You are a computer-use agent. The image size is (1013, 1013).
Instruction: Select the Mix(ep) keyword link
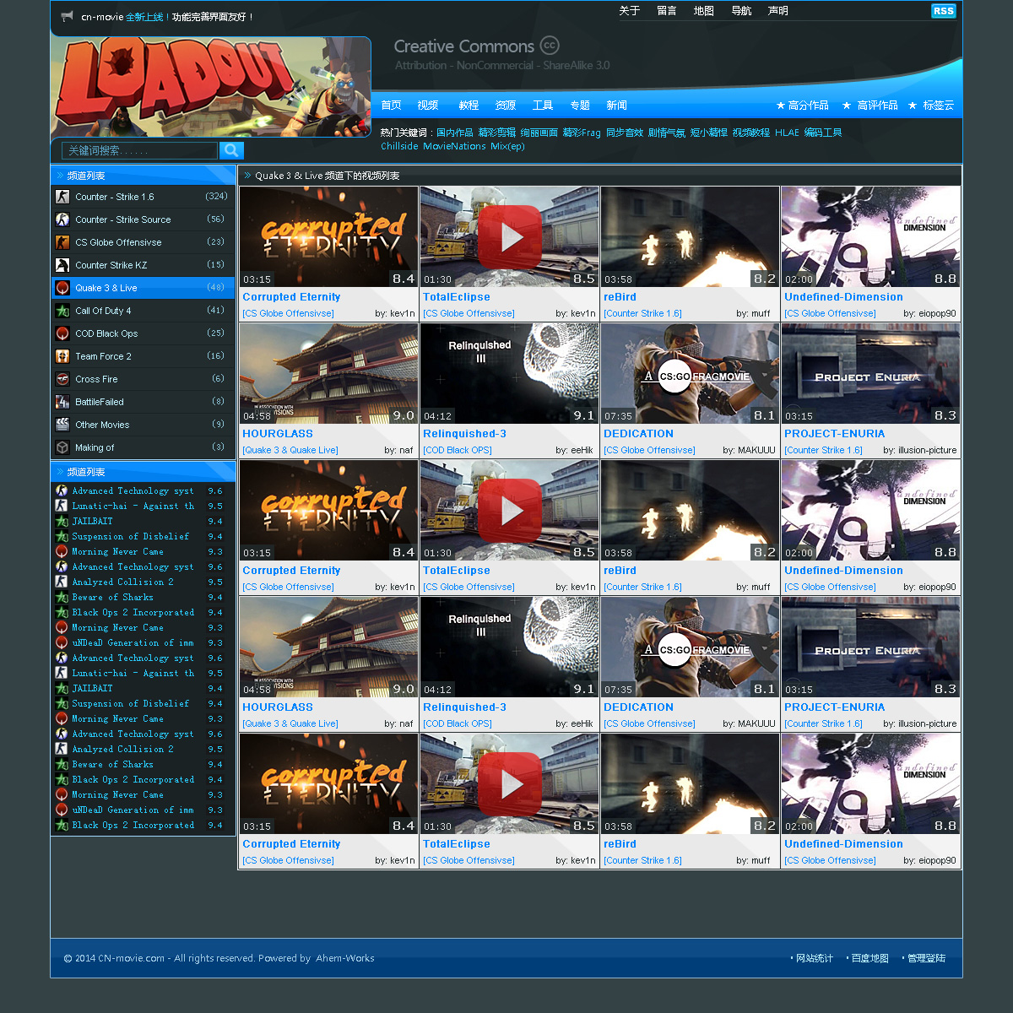507,146
